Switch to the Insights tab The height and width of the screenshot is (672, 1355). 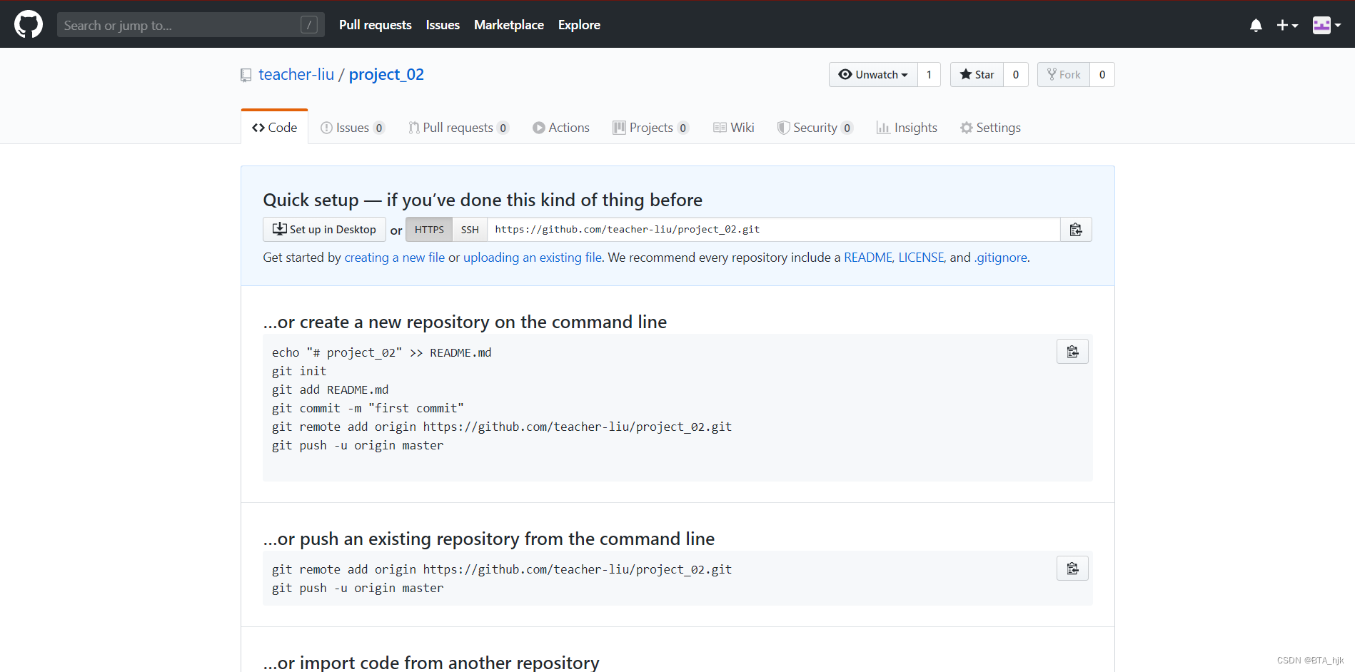pyautogui.click(x=907, y=128)
